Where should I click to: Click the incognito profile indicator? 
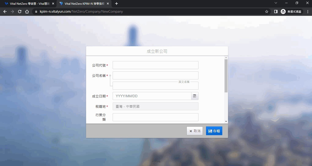[291, 11]
